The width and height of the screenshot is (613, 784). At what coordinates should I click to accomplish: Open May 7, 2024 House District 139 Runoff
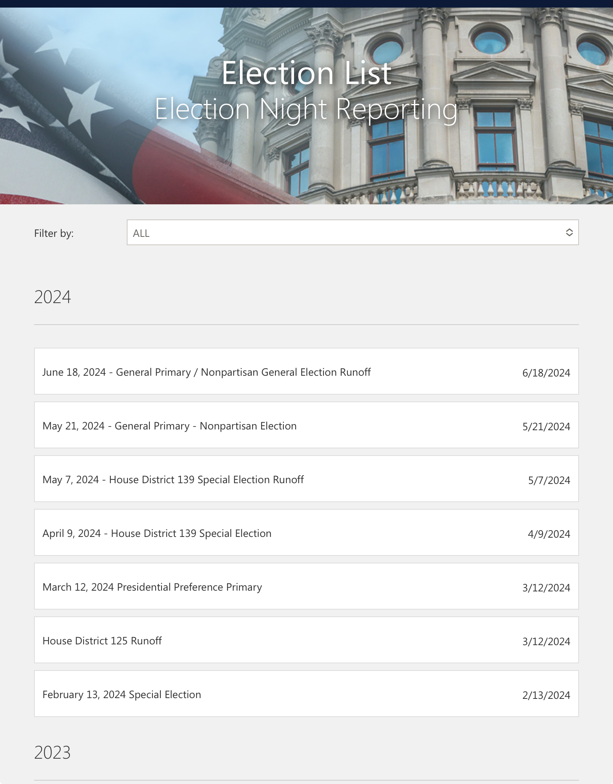(x=306, y=479)
